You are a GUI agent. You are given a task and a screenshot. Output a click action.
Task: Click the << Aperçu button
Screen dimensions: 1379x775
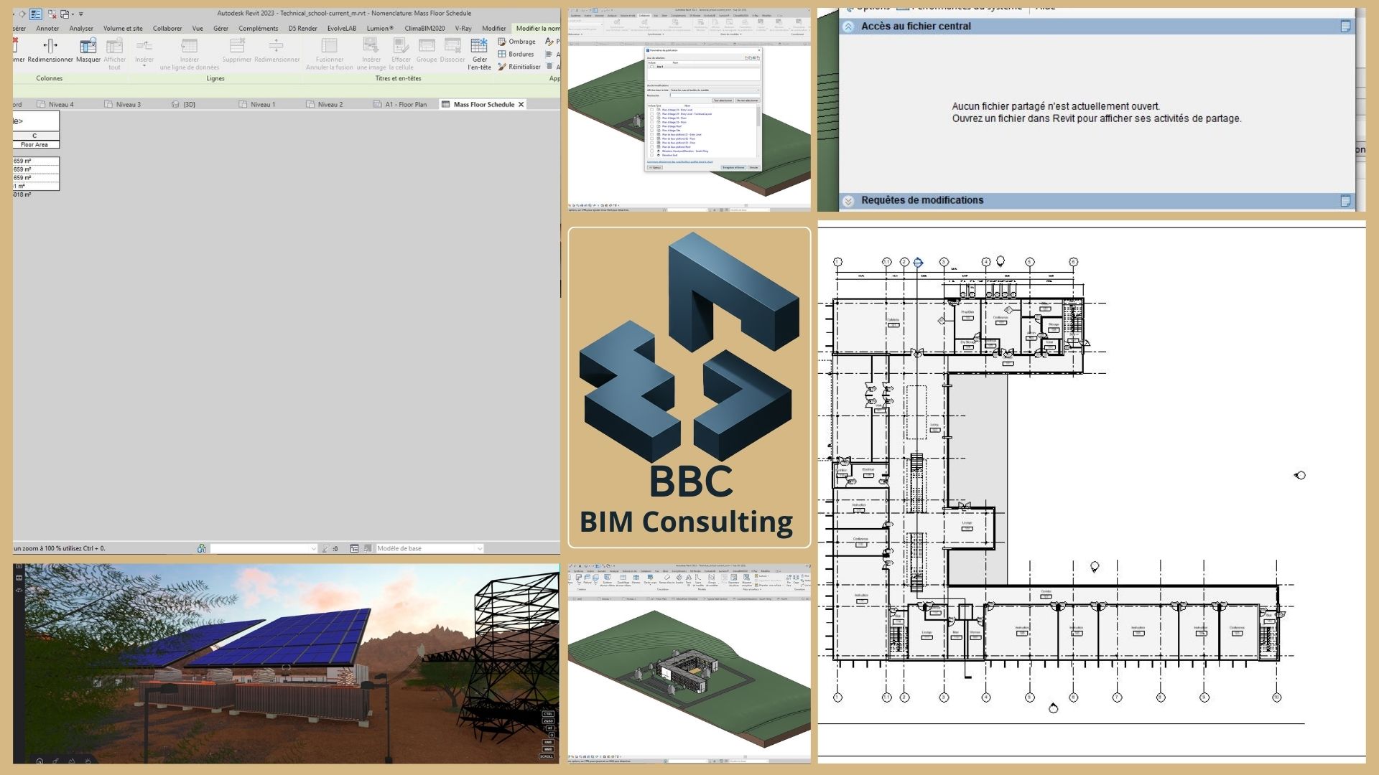click(655, 167)
